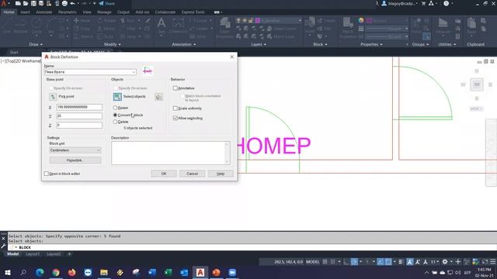497x279 pixels.
Task: Open the Layout1 tab
Action: coord(33,254)
